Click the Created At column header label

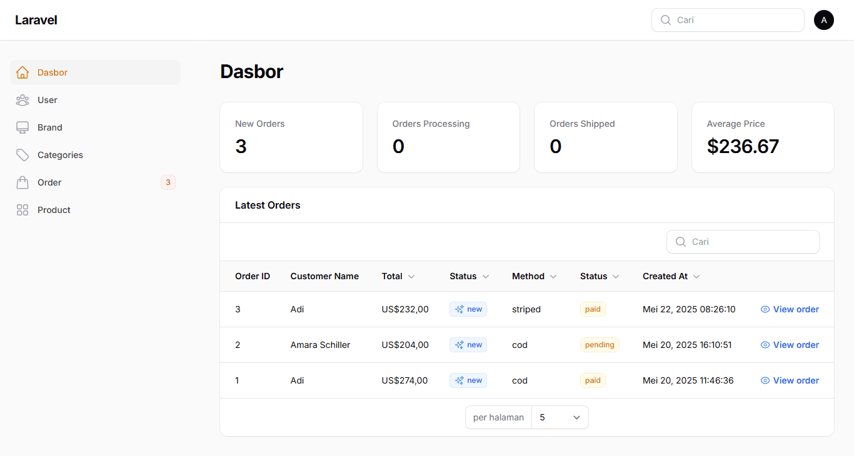[x=665, y=276]
